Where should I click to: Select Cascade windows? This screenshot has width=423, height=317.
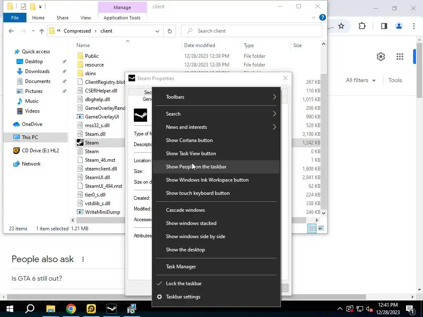[x=216, y=210]
